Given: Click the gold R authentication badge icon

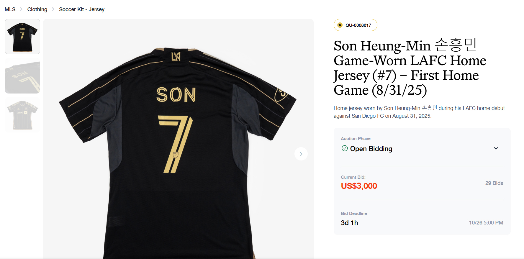Looking at the screenshot, I should click(340, 25).
